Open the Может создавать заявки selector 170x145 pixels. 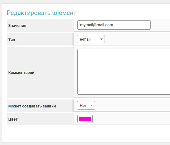pos(86,105)
